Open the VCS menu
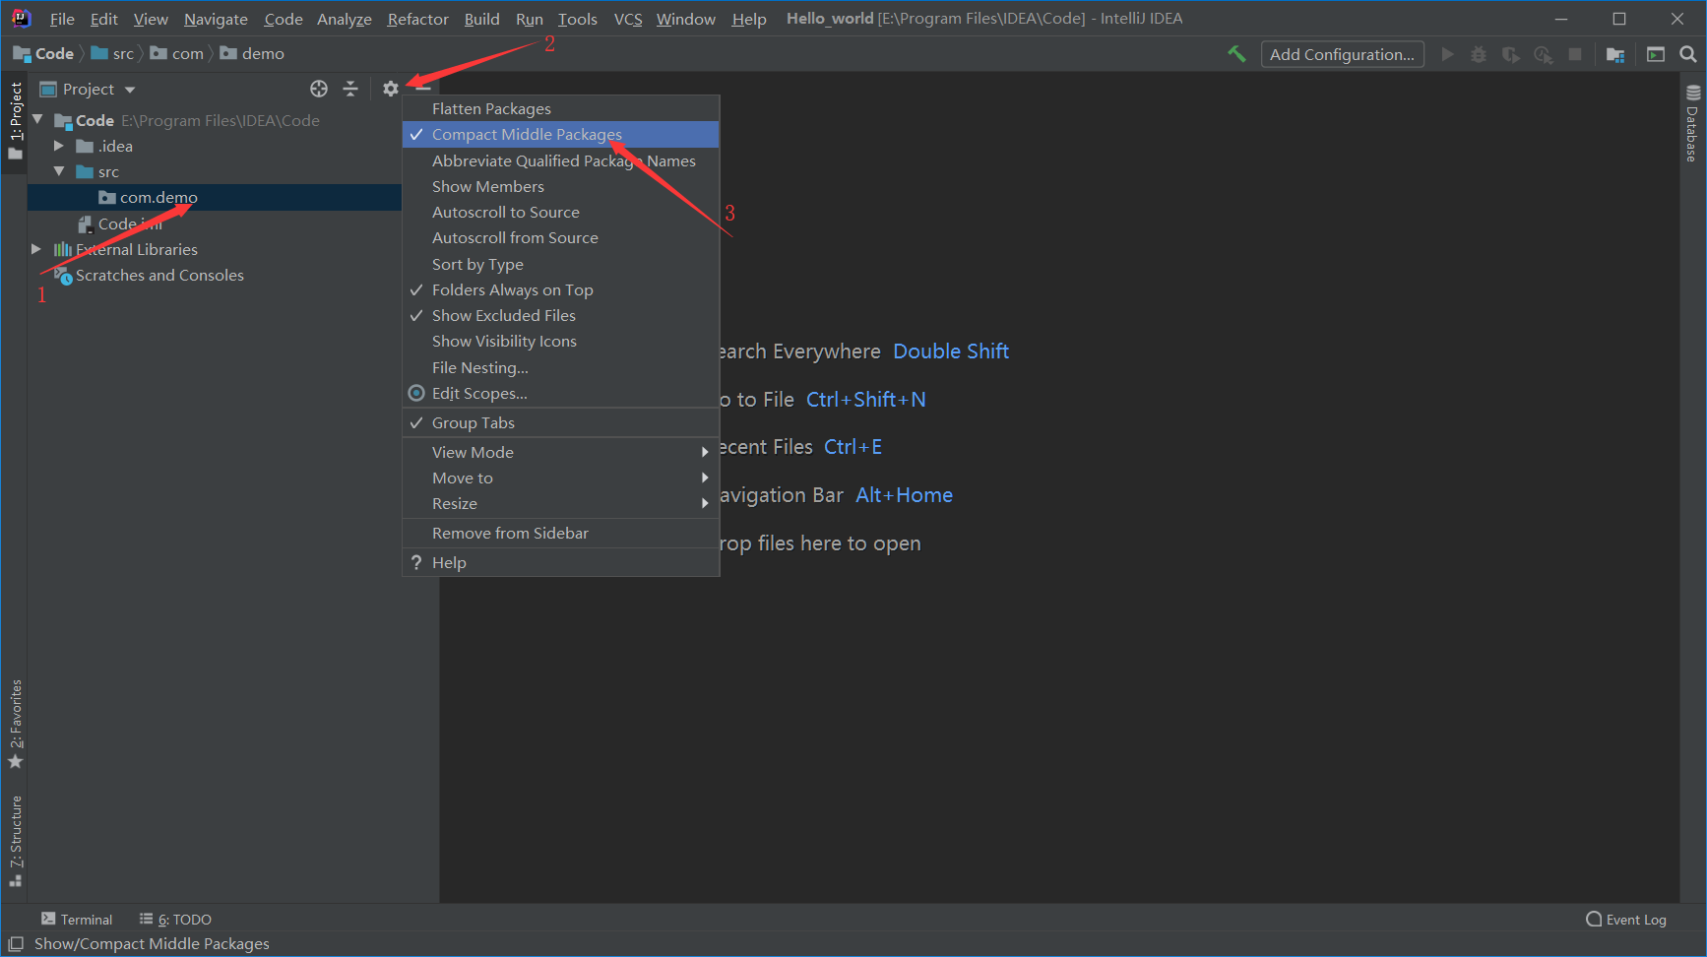 [x=627, y=18]
